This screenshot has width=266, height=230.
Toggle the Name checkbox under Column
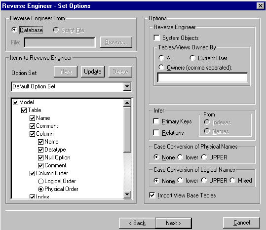point(40,142)
